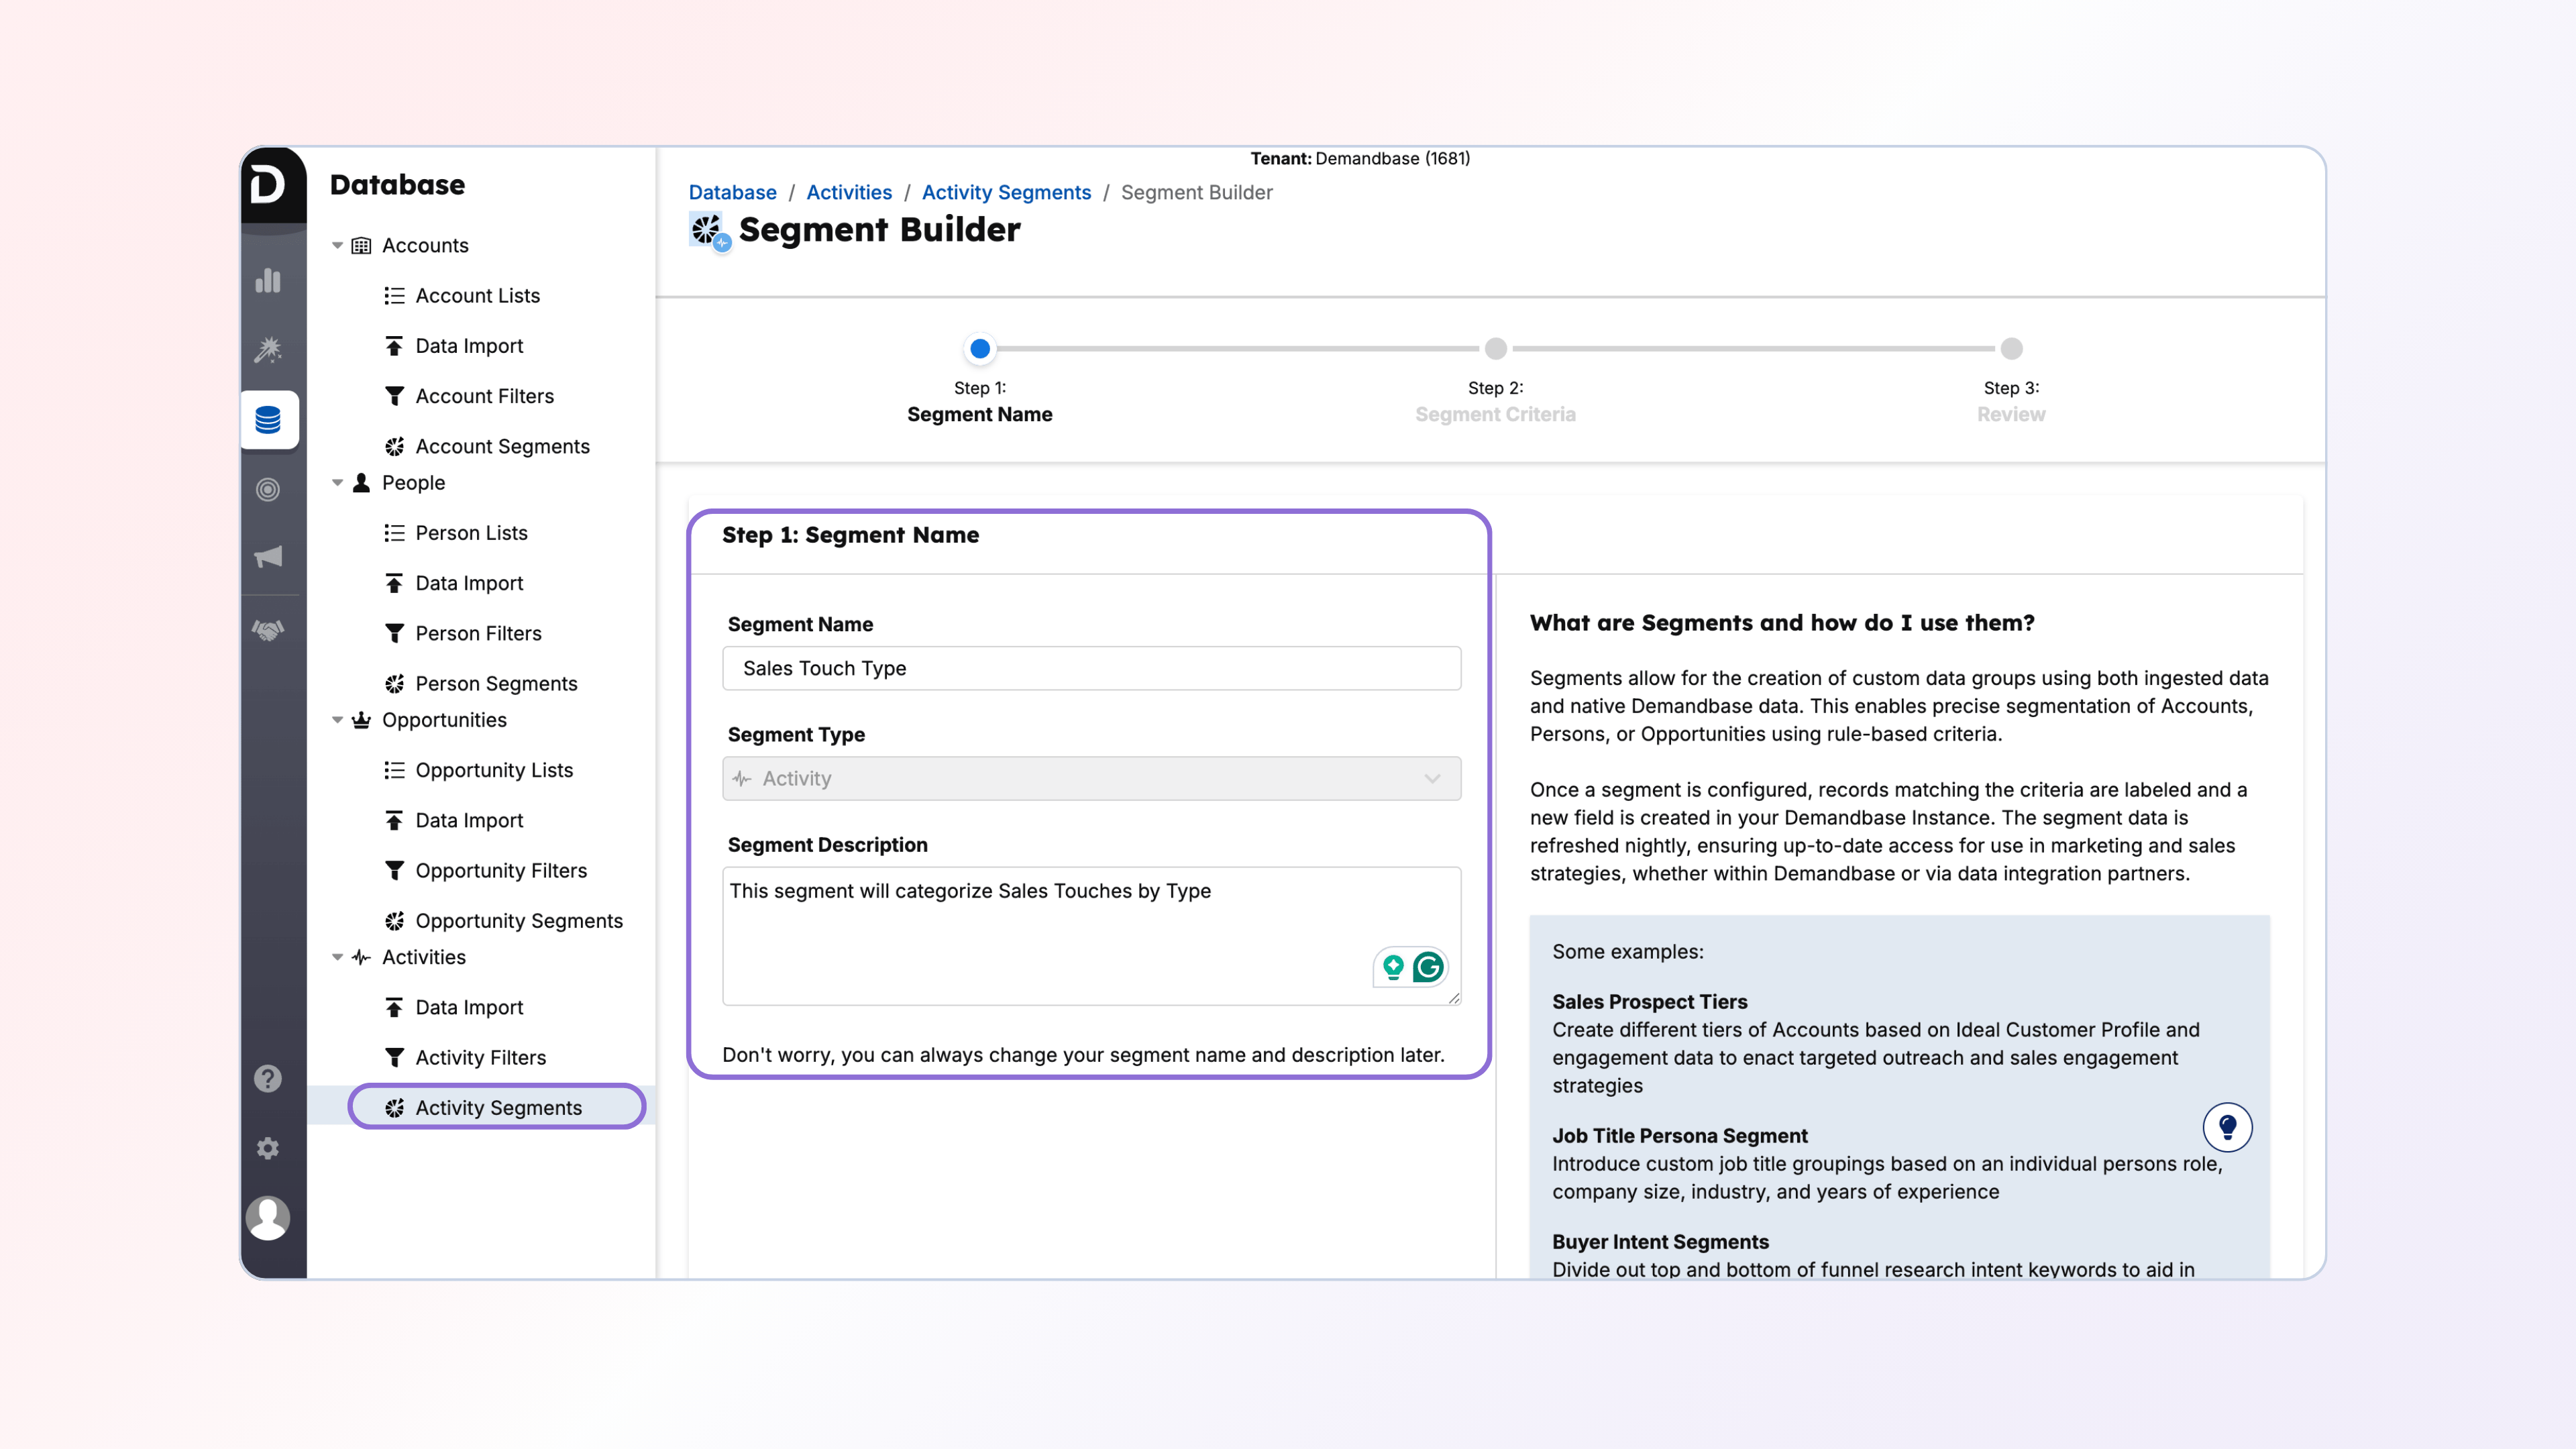Image resolution: width=2576 pixels, height=1449 pixels.
Task: Open Account Filters menu item
Action: [x=484, y=396]
